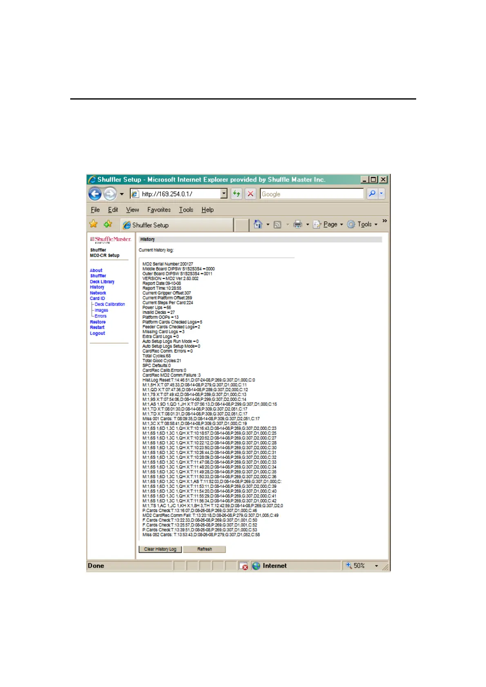The height and width of the screenshot is (687, 486).
Task: Click the Internet zone globe icon
Action: pyautogui.click(x=256, y=566)
